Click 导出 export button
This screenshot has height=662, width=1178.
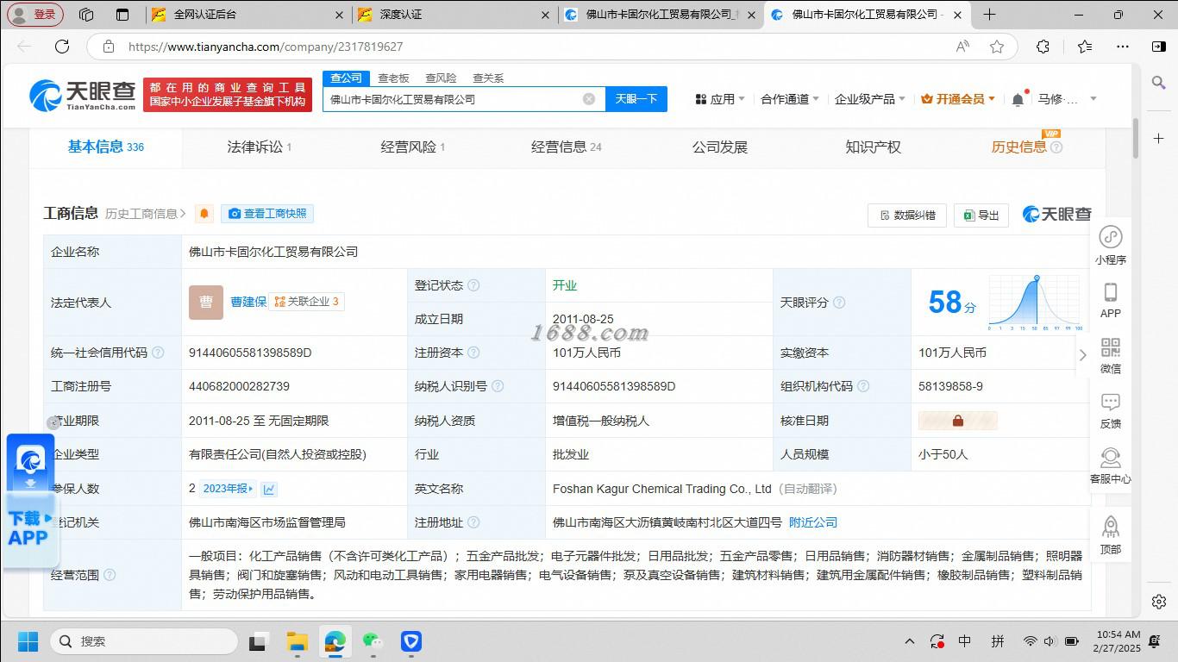pos(981,215)
